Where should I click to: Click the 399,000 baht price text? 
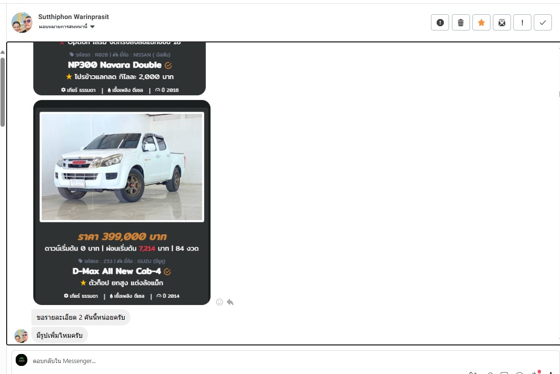[122, 237]
